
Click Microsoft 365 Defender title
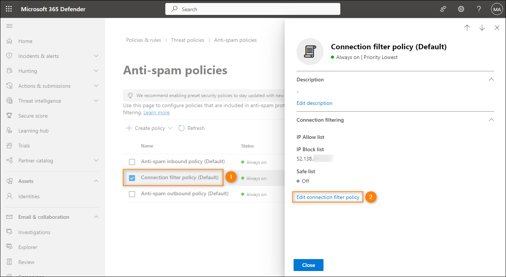coord(53,9)
